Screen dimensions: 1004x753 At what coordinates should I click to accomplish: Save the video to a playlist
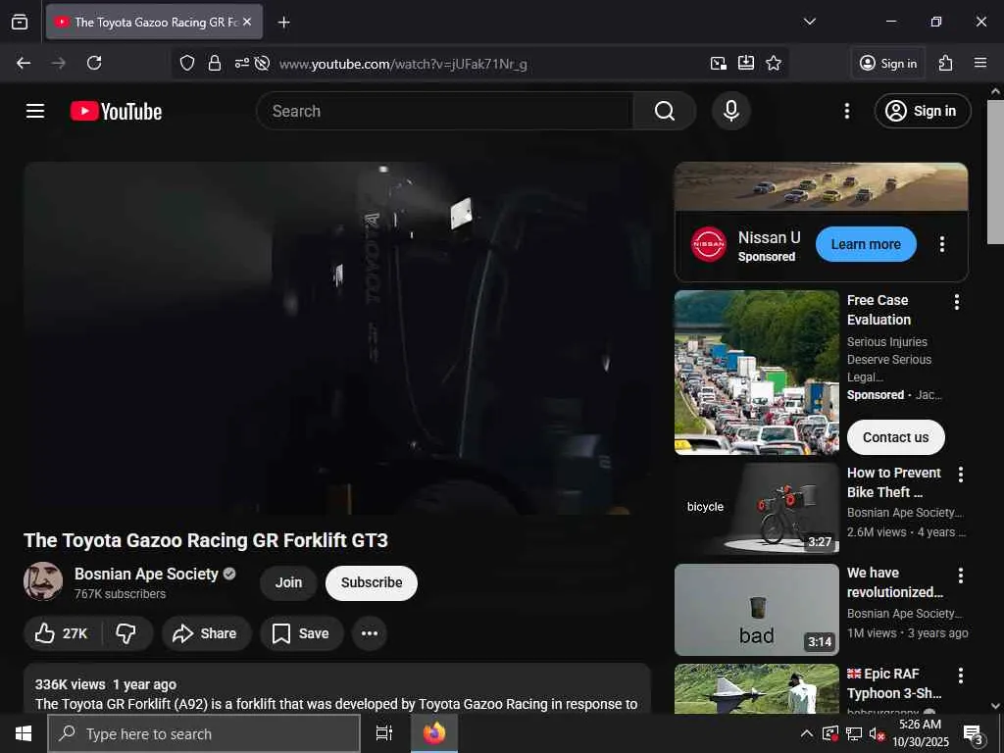tap(301, 633)
